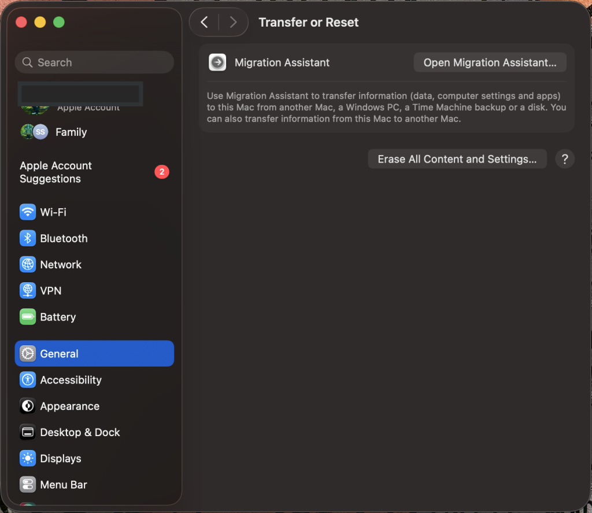Select Wi-Fi label in the sidebar
The height and width of the screenshot is (513, 592).
pos(53,212)
